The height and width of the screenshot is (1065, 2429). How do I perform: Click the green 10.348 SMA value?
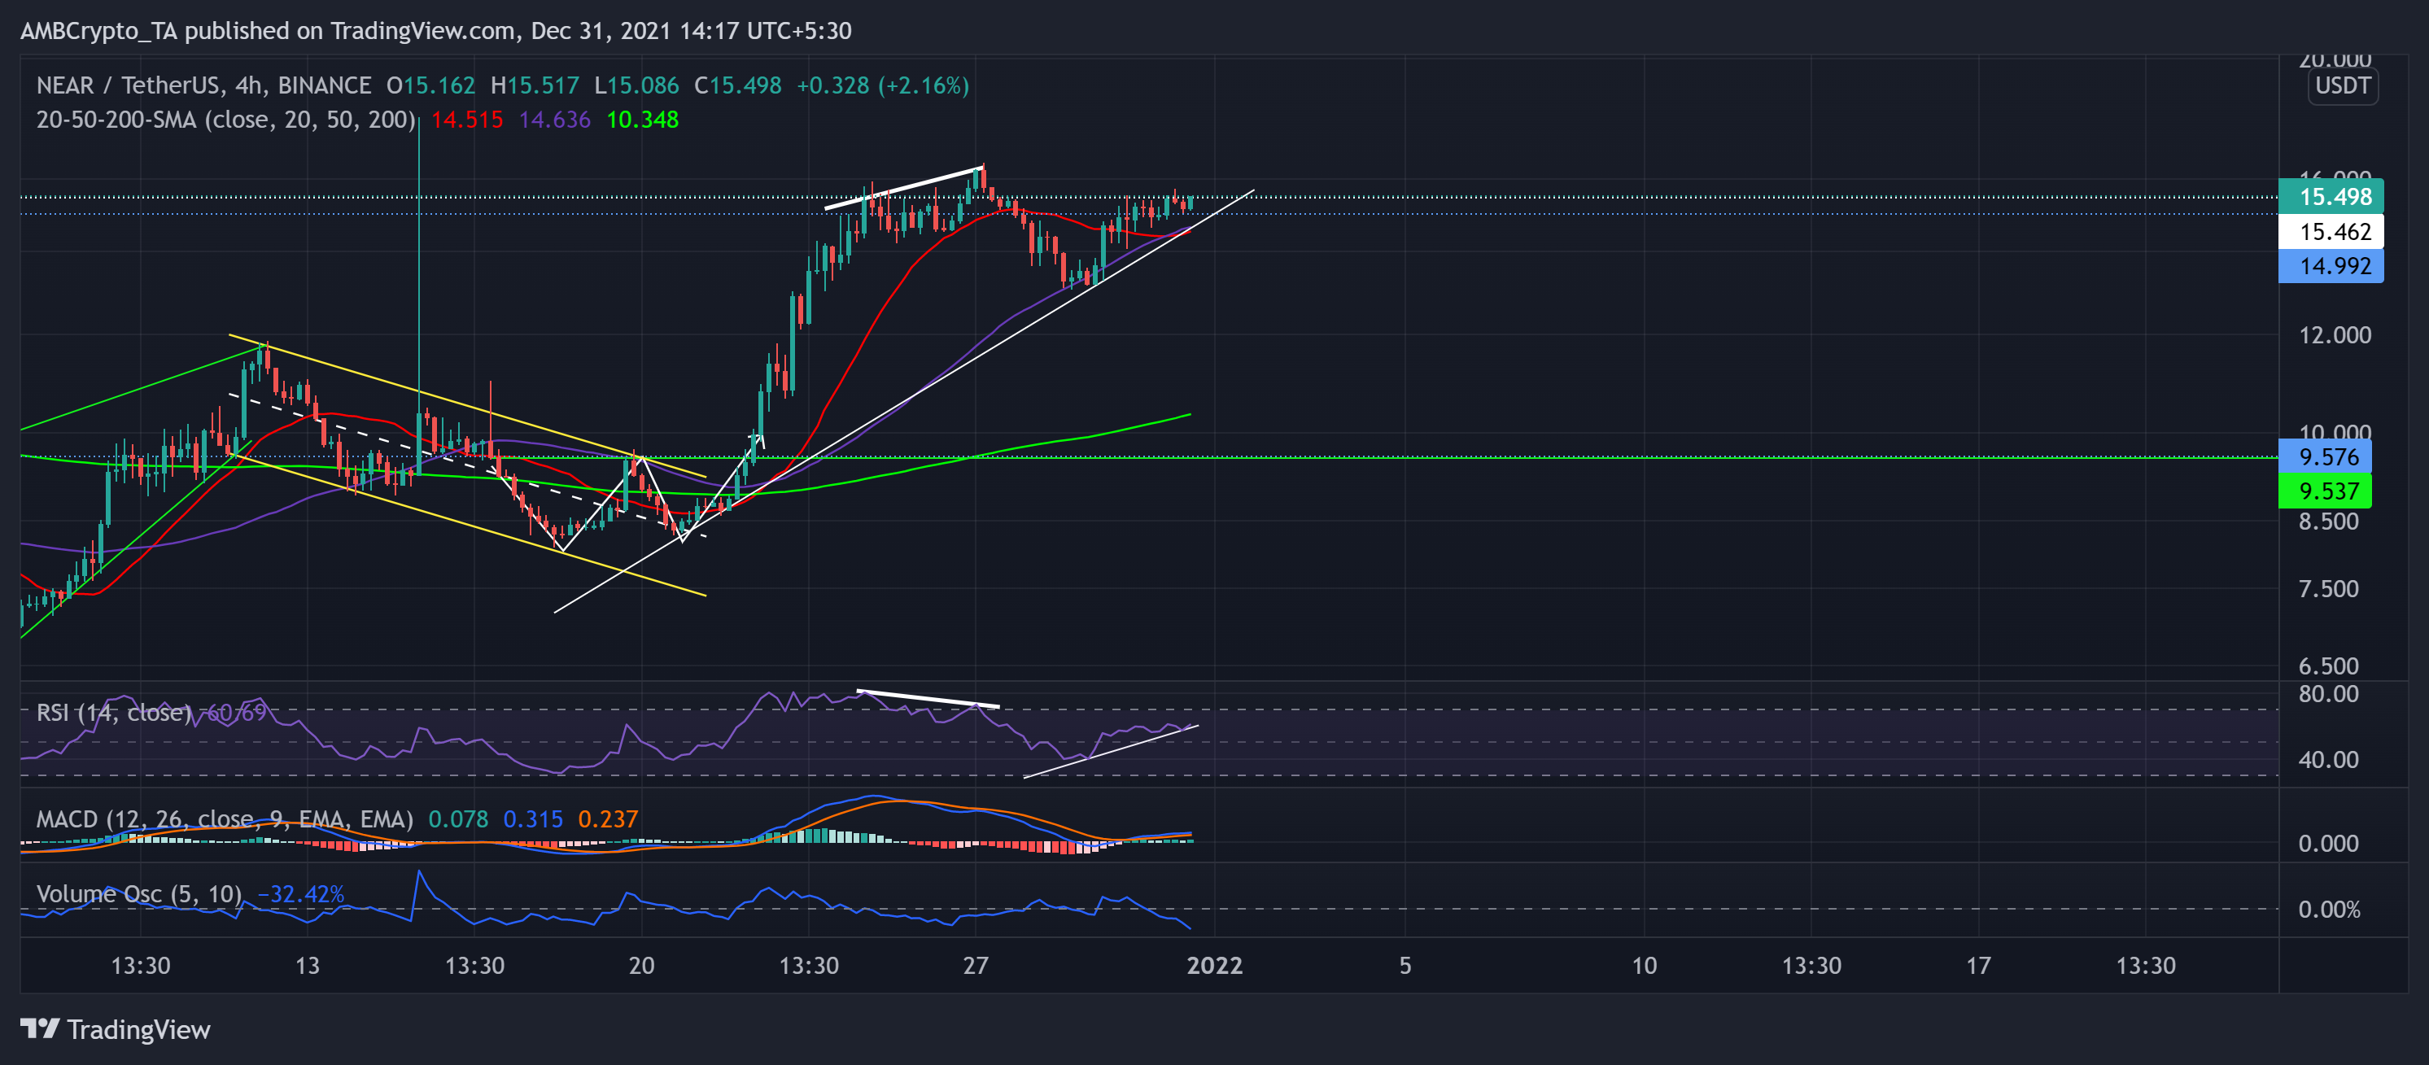coord(642,120)
